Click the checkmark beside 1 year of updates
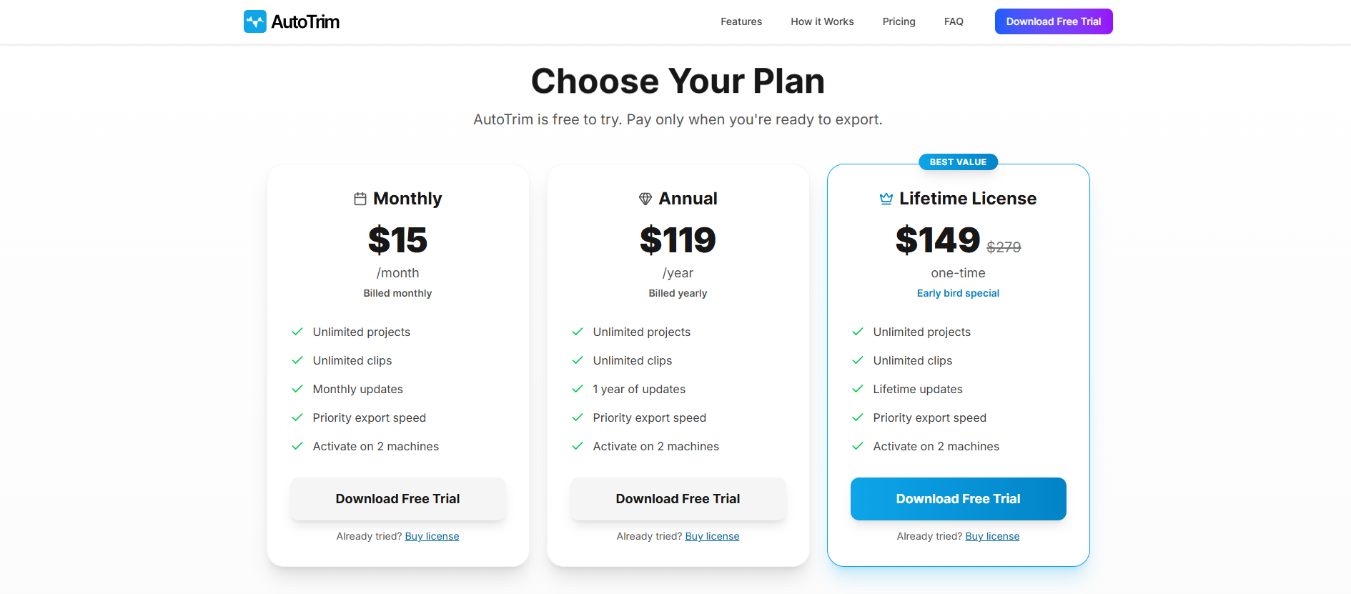Viewport: 1351px width, 594px height. point(577,389)
